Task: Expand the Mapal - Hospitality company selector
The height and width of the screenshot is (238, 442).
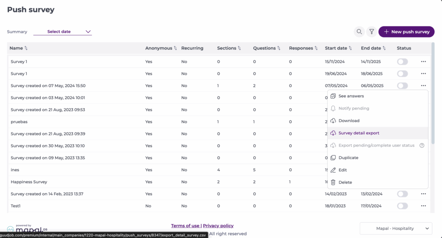Action: pos(396,228)
